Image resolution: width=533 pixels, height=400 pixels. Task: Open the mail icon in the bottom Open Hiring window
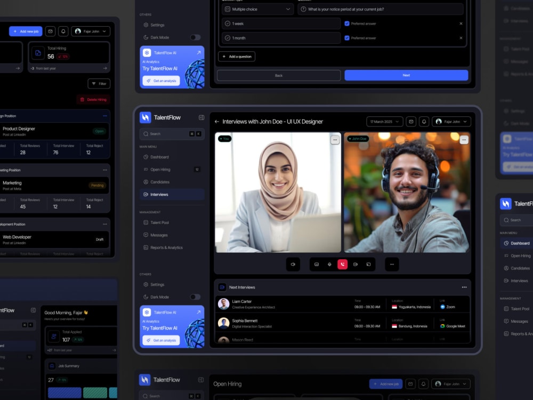[410, 383]
